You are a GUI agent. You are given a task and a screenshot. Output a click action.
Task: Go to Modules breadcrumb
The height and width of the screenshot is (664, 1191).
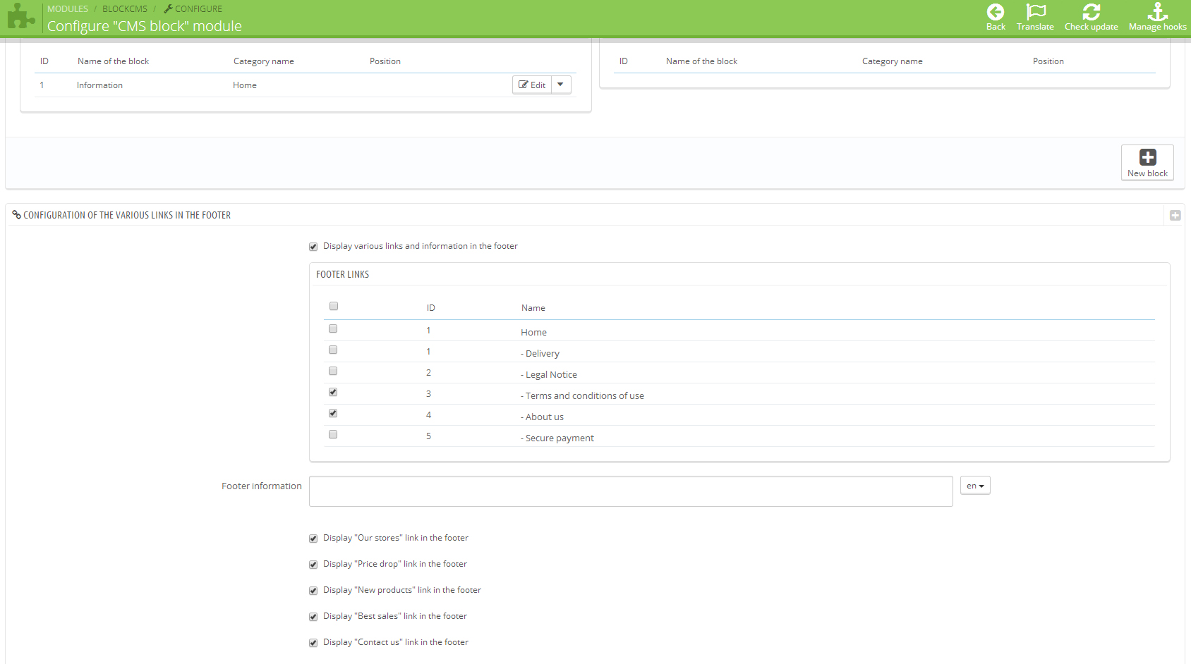[68, 9]
